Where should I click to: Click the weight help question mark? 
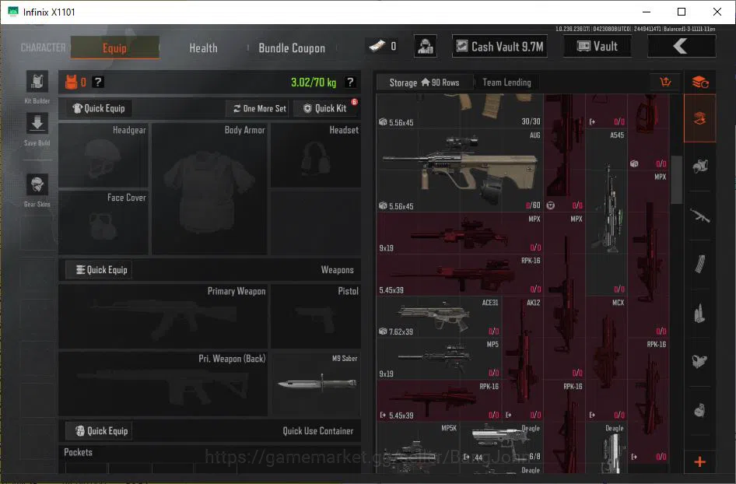coord(349,82)
